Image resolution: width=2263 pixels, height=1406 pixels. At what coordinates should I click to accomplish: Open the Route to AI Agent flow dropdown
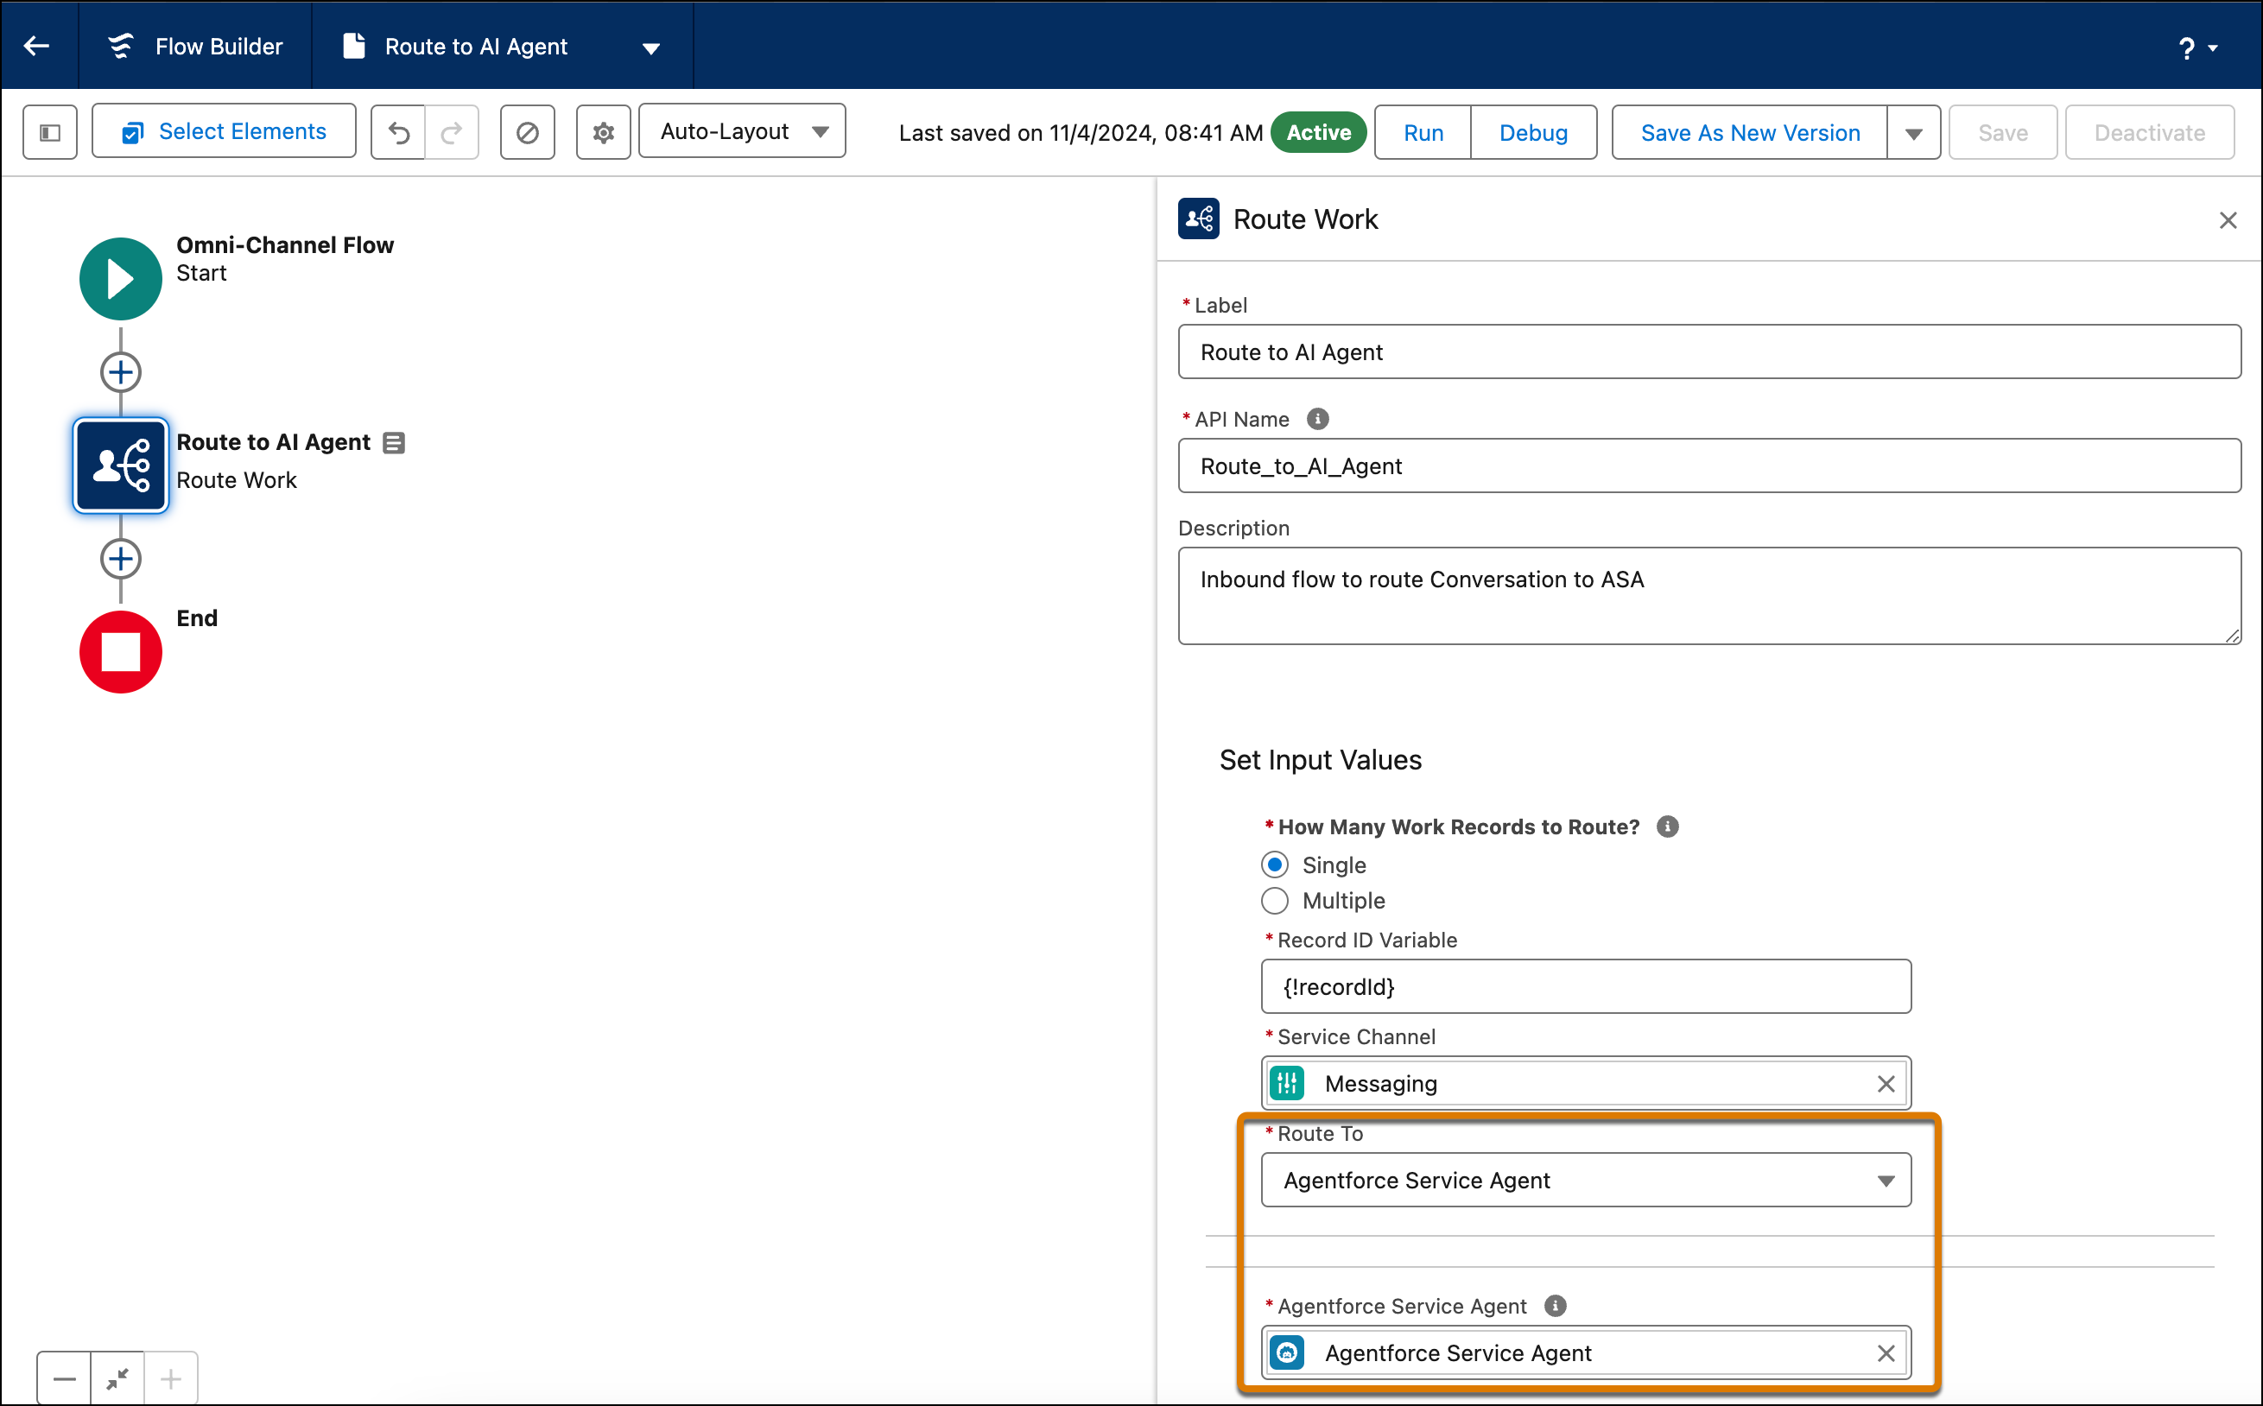(650, 47)
